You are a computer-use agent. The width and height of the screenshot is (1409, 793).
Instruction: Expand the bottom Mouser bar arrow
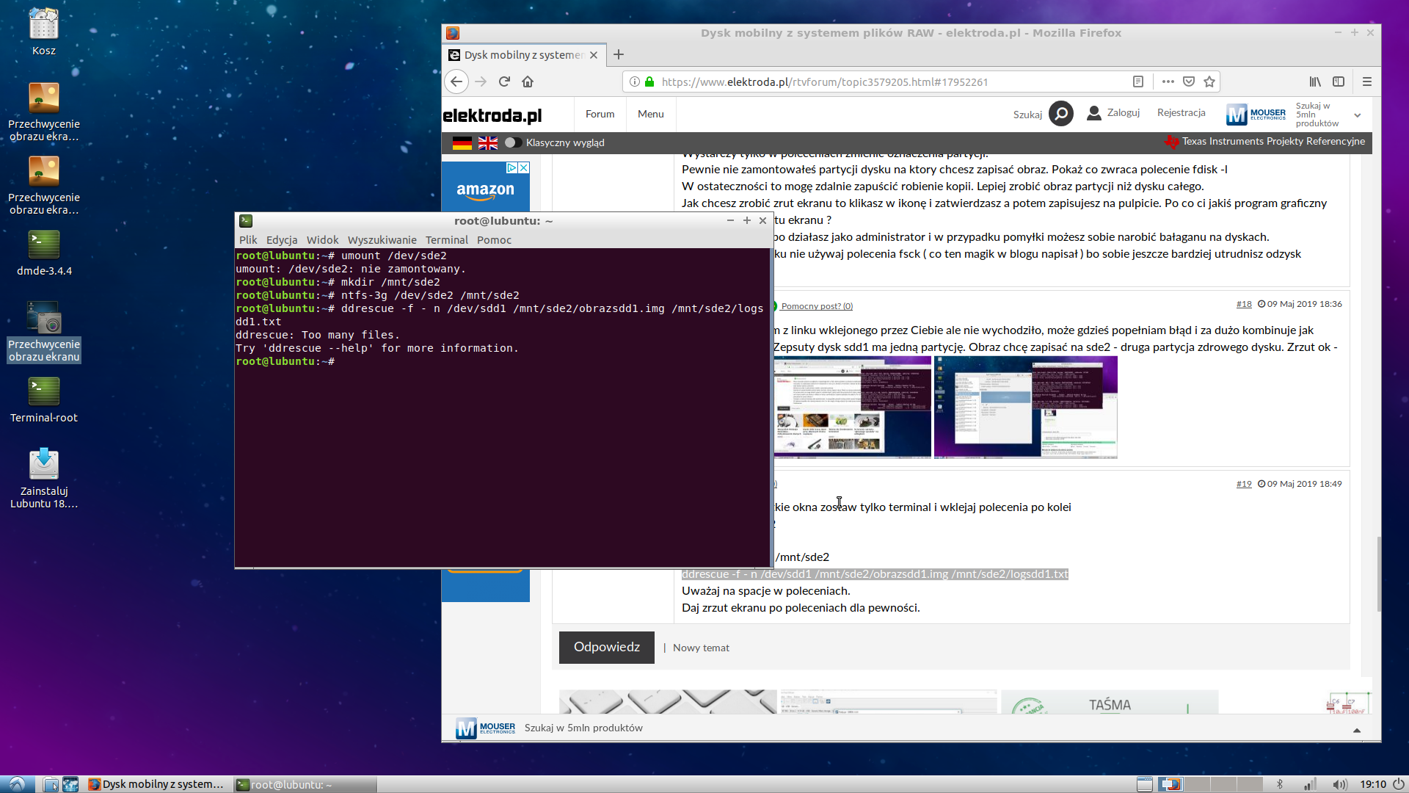[1357, 730]
